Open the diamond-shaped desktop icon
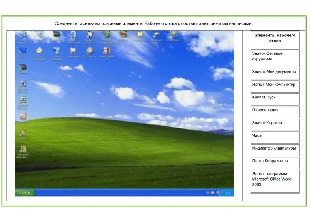Viewport: 311px width, 220px height. click(23, 133)
